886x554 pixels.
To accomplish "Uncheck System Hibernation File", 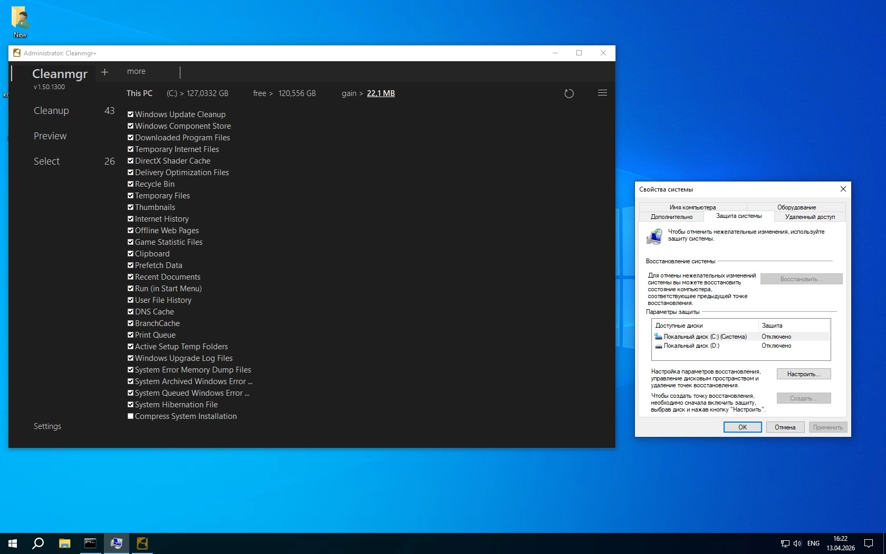I will [130, 405].
